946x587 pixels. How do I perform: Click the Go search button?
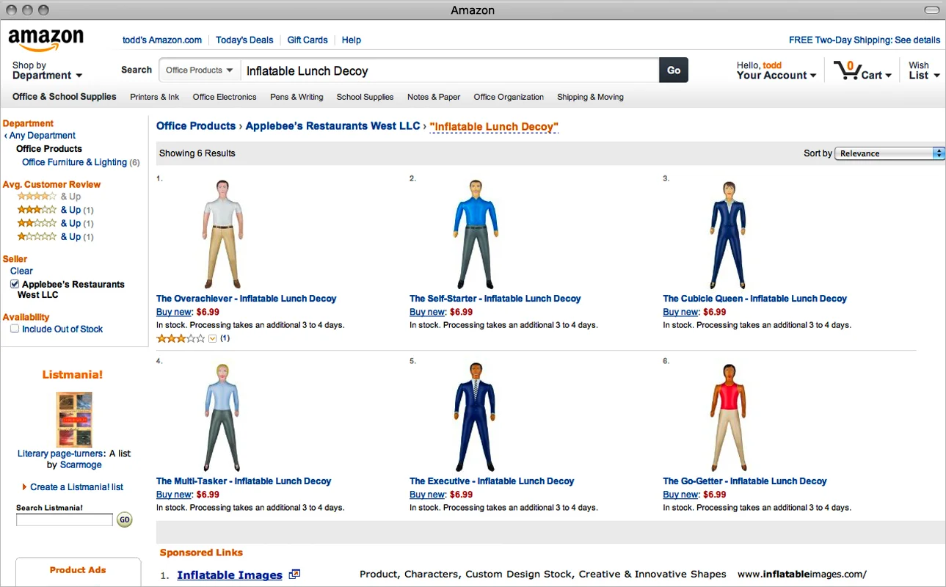(x=674, y=70)
